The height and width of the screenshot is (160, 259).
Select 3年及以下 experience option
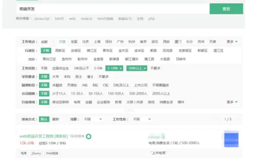pyautogui.click(x=81, y=68)
